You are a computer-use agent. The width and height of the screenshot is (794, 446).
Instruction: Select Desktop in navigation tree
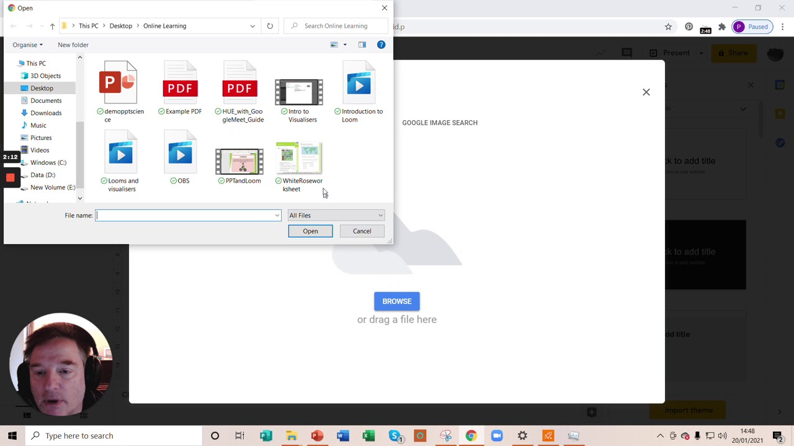42,88
